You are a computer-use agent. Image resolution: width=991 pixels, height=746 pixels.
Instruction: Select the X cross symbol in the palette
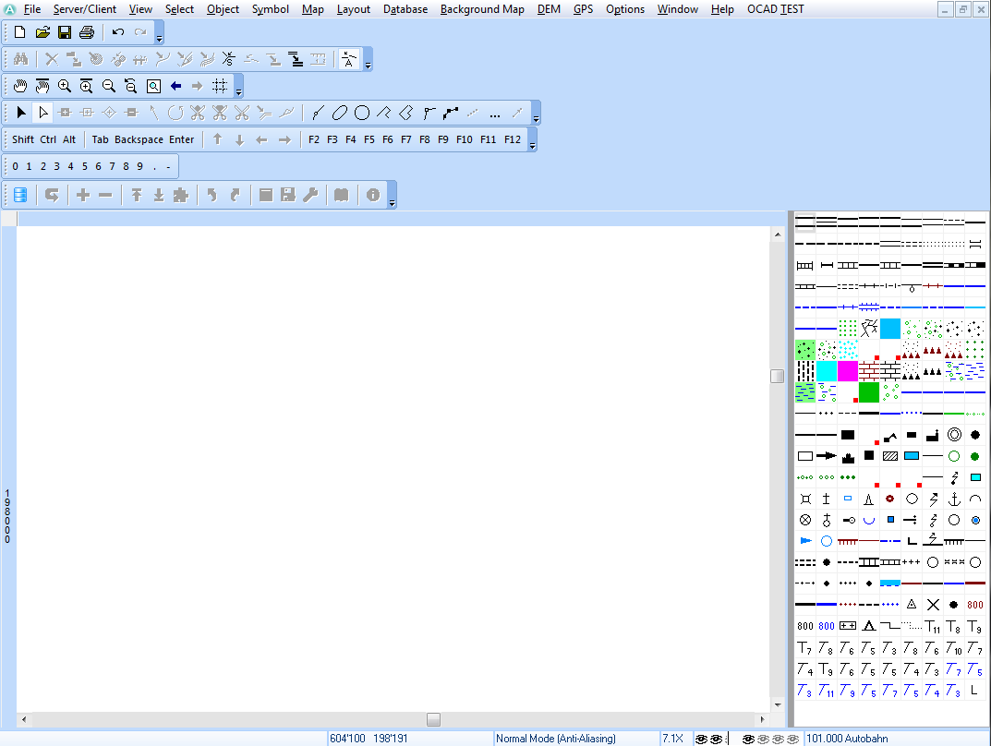(933, 605)
